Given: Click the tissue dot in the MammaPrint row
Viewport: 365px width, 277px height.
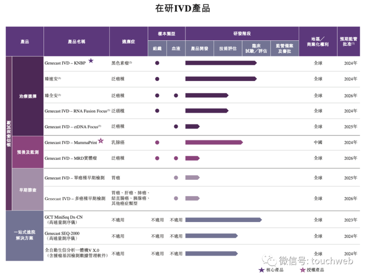Looking at the screenshot, I should click(x=157, y=142).
